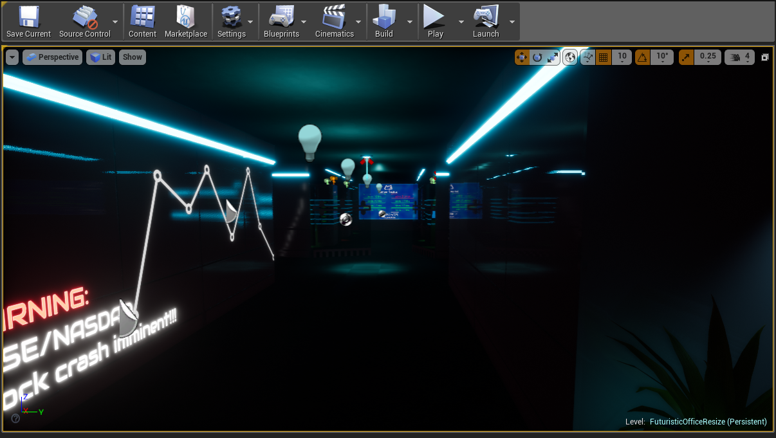Open the grid snap size 10 dropdown
The width and height of the screenshot is (776, 438).
(x=622, y=57)
